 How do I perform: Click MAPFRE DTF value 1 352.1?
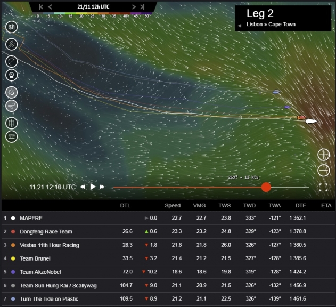pos(298,218)
